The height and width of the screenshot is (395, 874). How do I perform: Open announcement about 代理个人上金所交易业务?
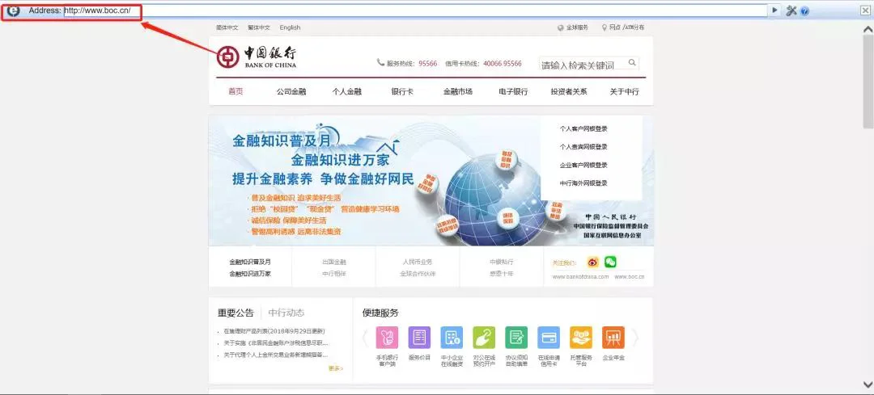click(x=275, y=355)
